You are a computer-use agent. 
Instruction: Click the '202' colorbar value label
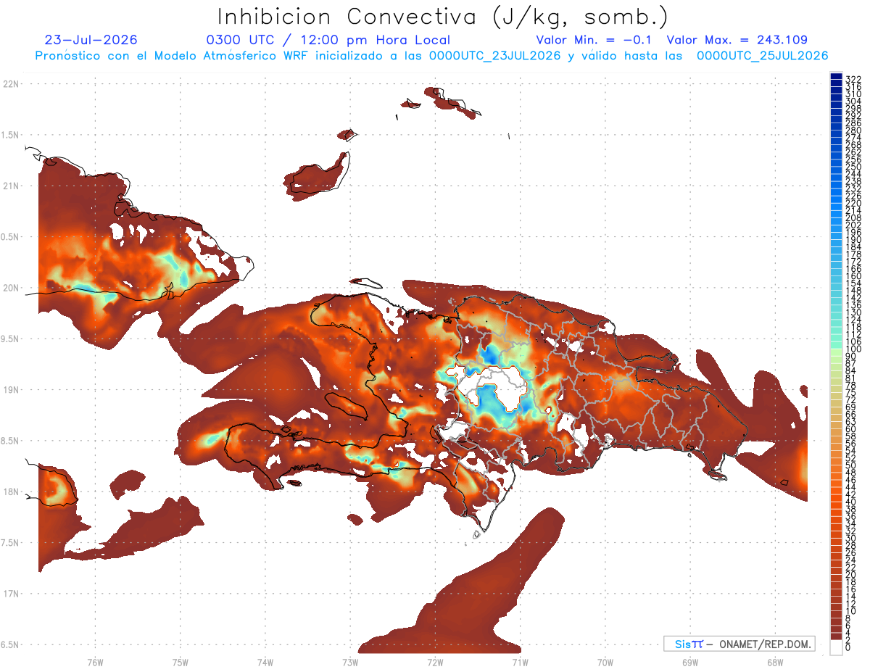[x=853, y=225]
